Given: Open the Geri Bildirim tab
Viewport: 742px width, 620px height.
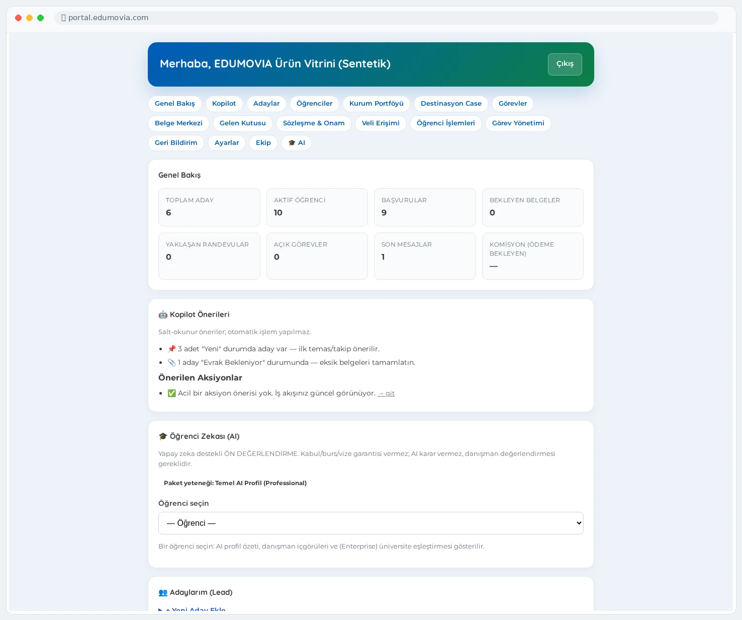Looking at the screenshot, I should point(176,143).
